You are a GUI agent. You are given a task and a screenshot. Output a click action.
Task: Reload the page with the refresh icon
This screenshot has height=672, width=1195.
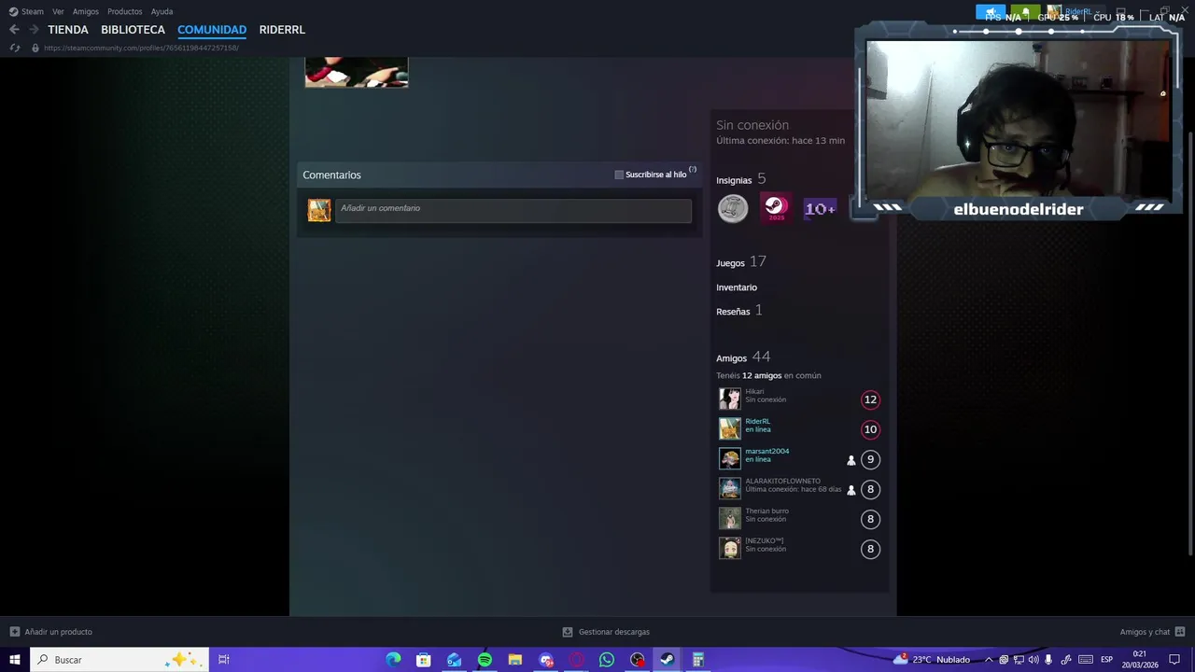15,48
